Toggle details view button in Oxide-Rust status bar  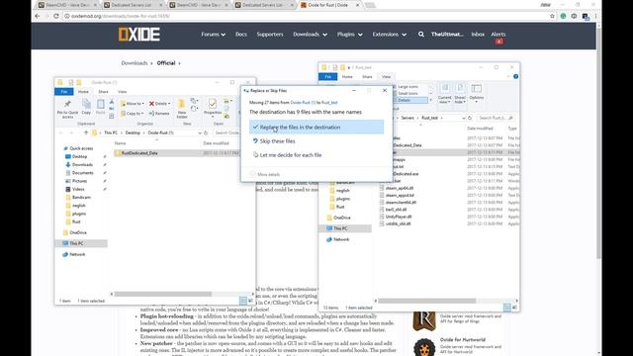point(243,301)
